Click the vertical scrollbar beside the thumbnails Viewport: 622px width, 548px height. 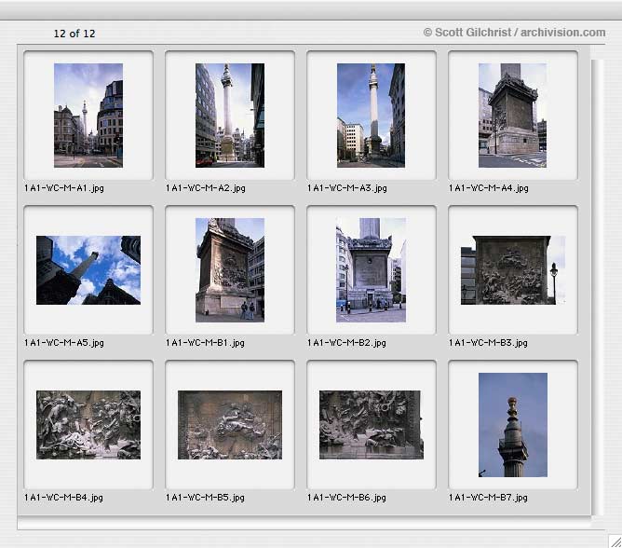pos(598,287)
